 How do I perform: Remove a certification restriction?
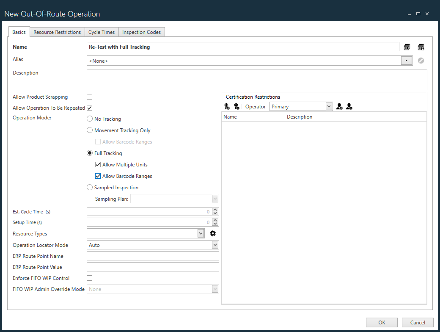[x=237, y=106]
